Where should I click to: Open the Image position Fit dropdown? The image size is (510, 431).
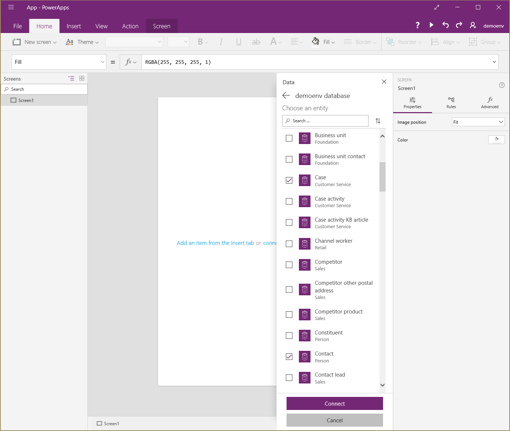(478, 122)
